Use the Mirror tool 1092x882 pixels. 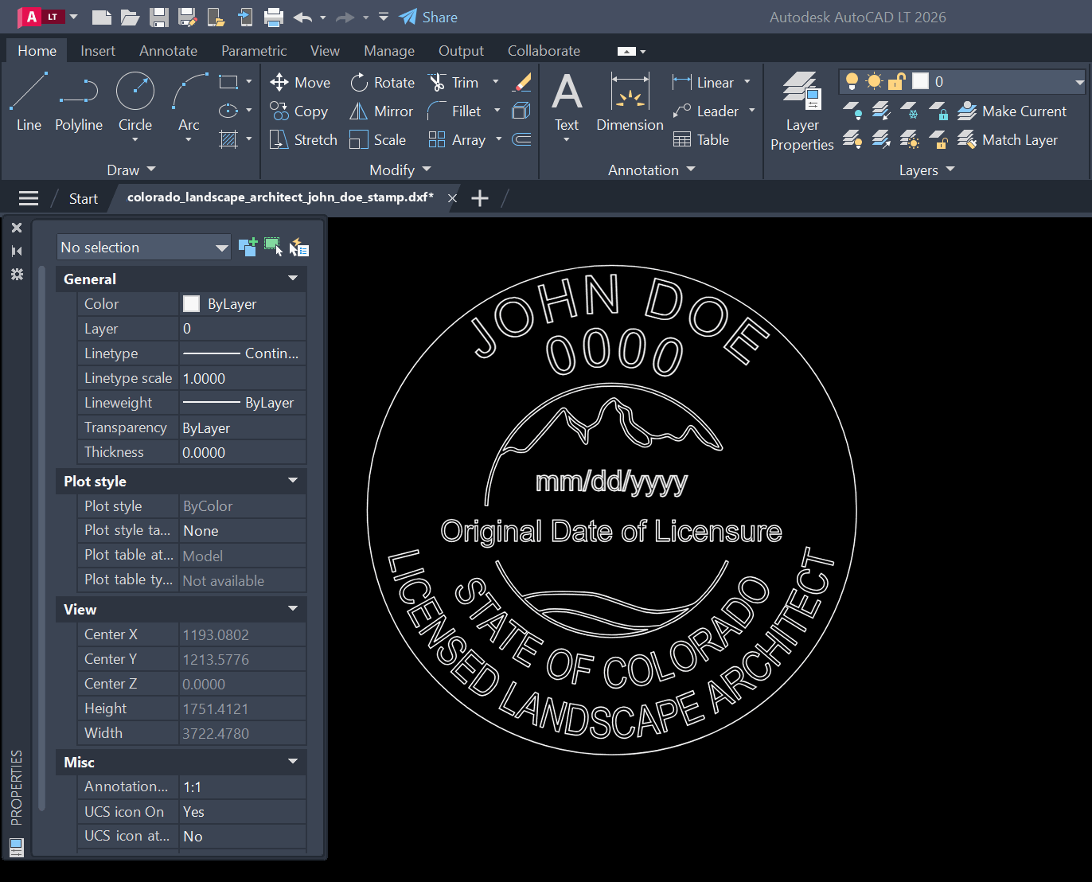coord(382,111)
